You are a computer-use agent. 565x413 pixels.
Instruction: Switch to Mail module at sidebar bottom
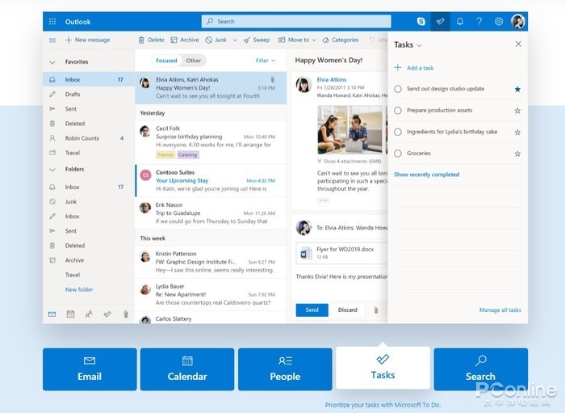(x=52, y=314)
